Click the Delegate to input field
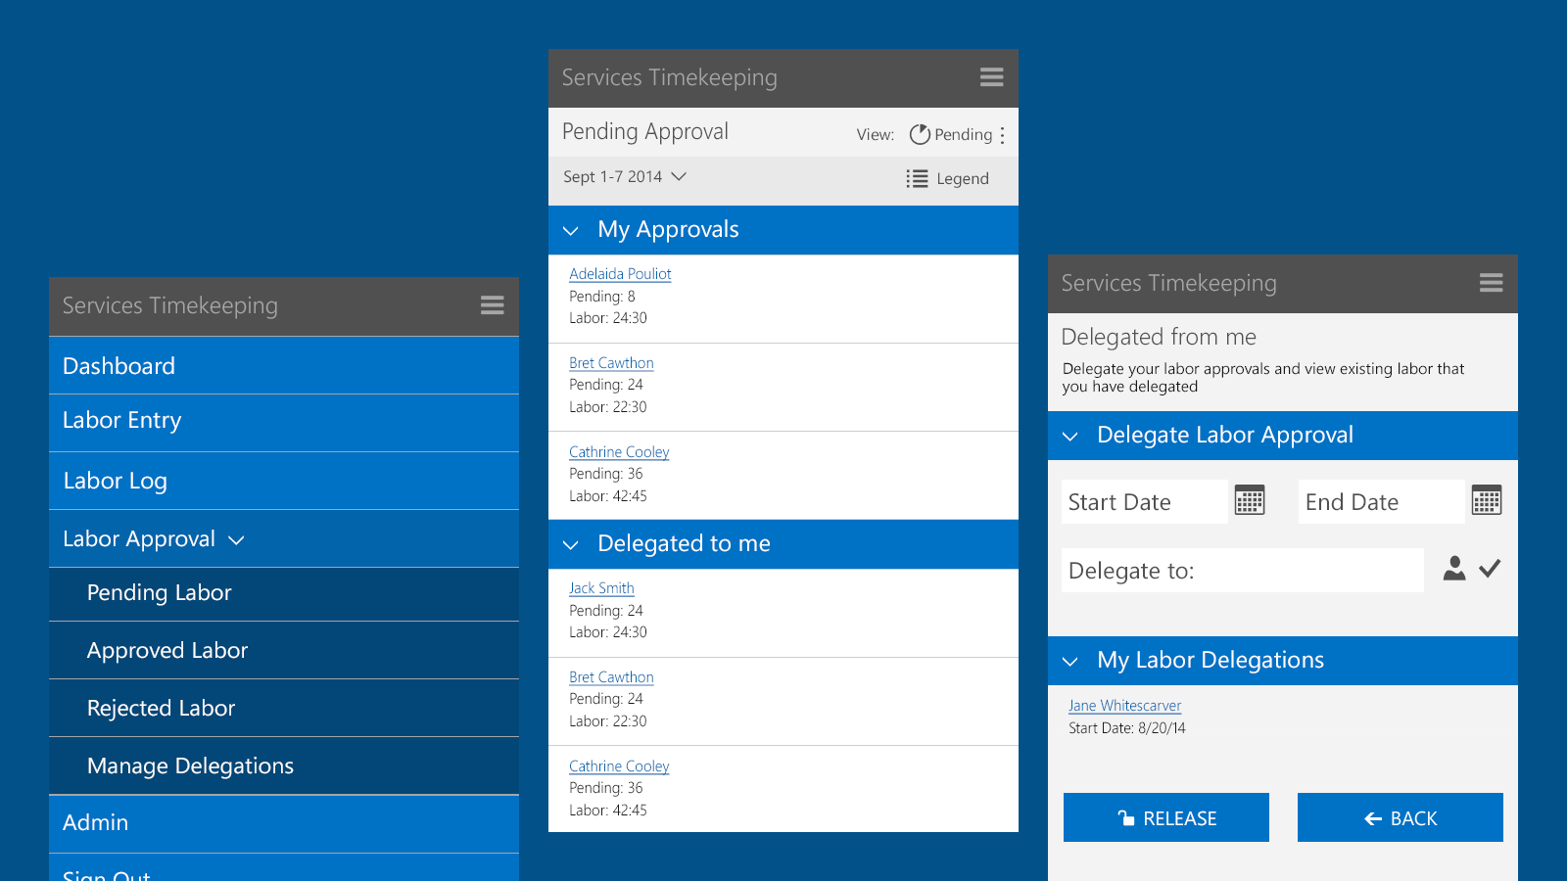1567x881 pixels. [x=1242, y=571]
